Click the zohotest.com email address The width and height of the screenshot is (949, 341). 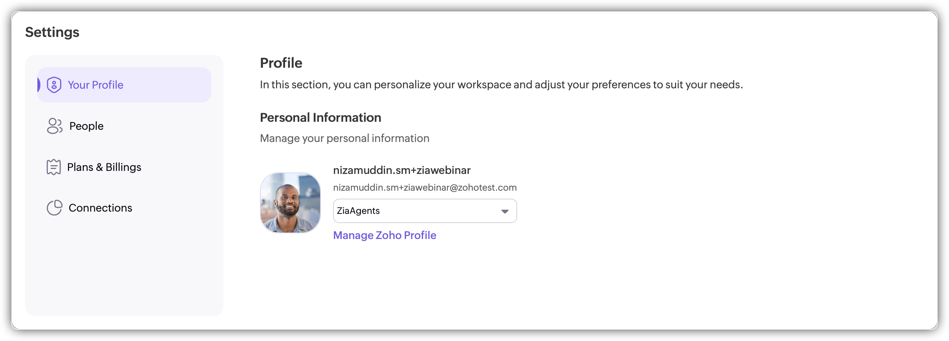(x=425, y=188)
